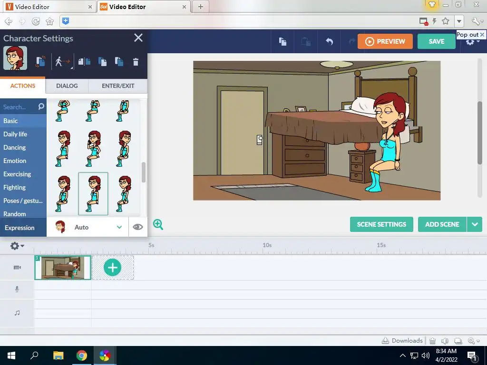This screenshot has height=365, width=487.
Task: Open the Windows notification center
Action: tap(472, 356)
